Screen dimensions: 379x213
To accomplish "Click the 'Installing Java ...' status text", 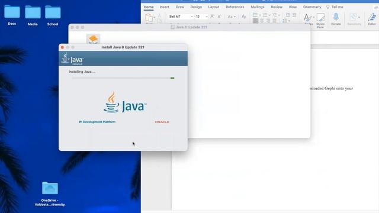I will coord(82,72).
